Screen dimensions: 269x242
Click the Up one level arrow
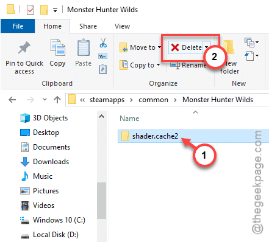point(57,100)
